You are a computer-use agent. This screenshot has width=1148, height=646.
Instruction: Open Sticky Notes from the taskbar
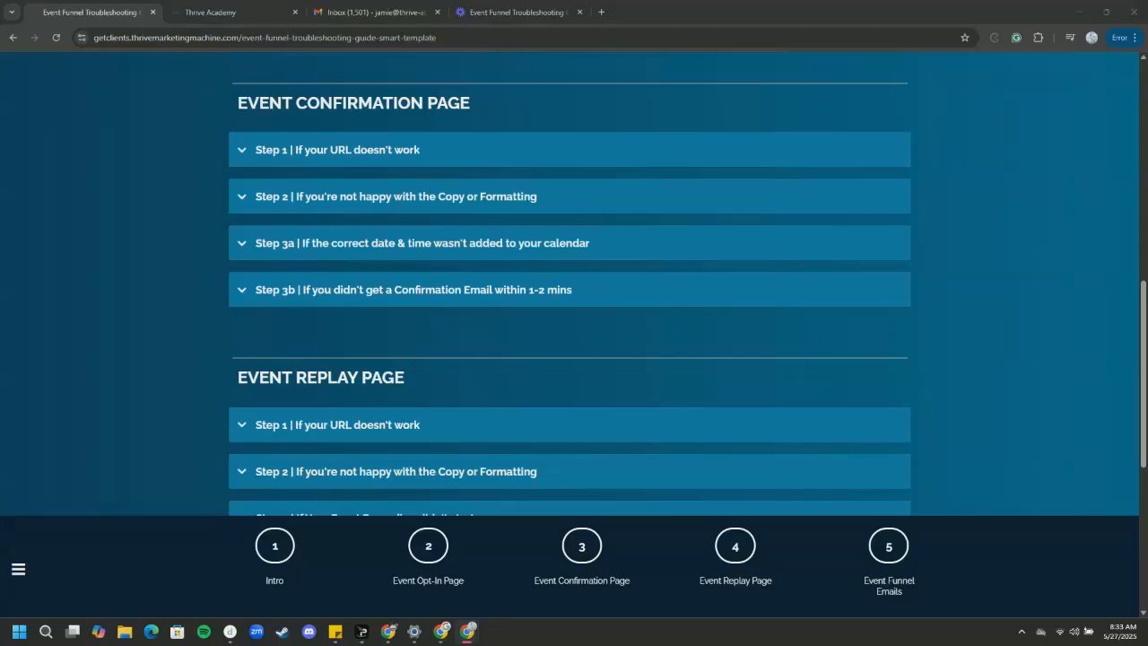(x=335, y=632)
